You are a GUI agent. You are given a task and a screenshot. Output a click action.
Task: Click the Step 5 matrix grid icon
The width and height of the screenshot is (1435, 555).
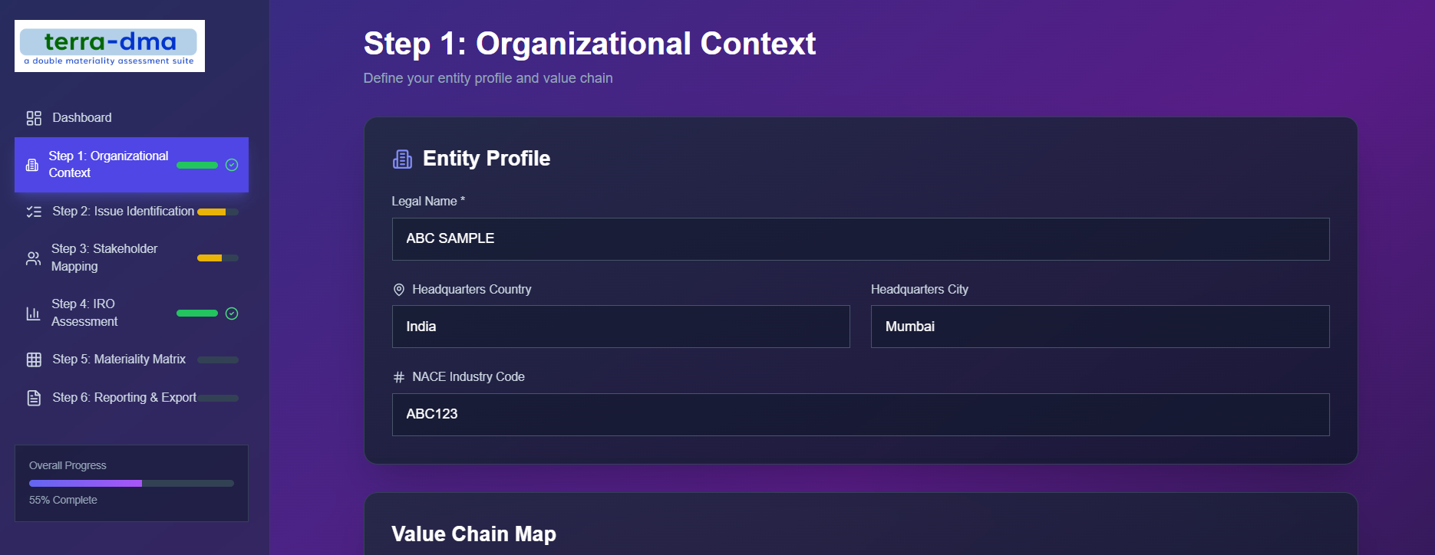(34, 360)
